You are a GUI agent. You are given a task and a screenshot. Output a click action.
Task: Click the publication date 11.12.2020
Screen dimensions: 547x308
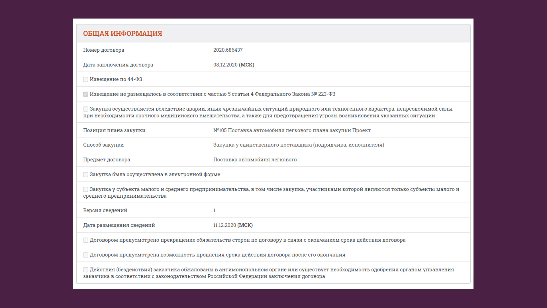coord(224,225)
